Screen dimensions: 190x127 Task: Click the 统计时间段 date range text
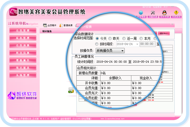(x=120, y=62)
